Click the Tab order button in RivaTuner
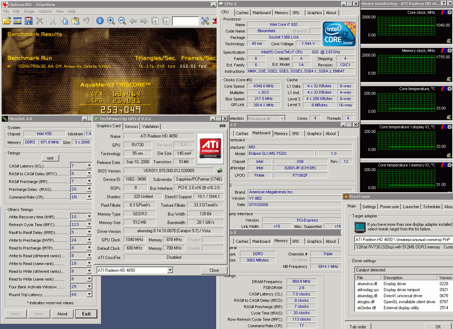 coord(358,327)
